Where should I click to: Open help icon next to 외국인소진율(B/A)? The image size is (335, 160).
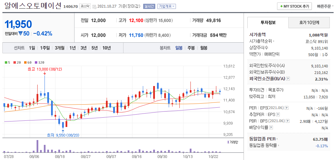tap(288, 79)
